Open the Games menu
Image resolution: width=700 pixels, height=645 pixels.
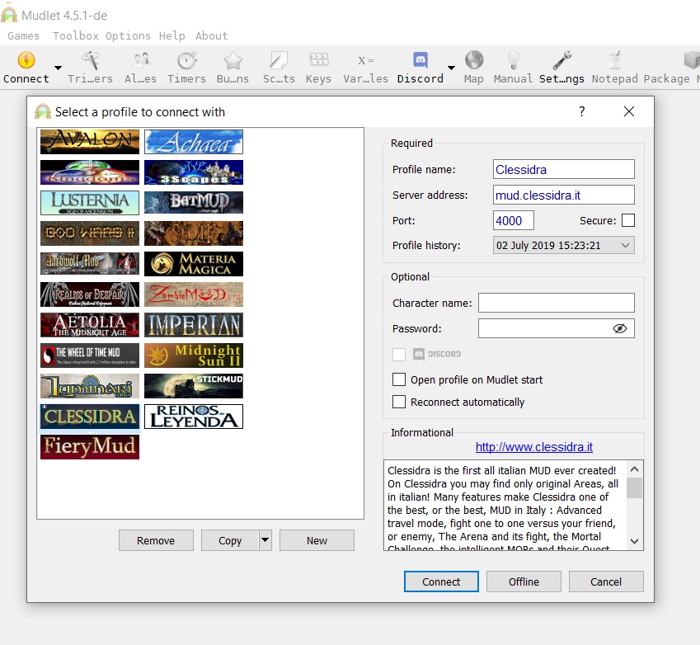(x=23, y=35)
